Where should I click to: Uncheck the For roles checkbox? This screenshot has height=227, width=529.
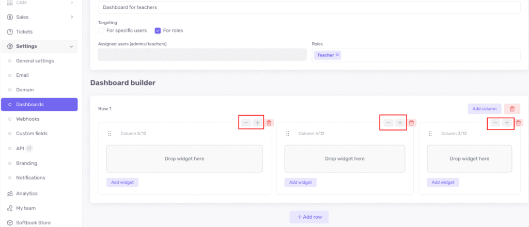tap(158, 30)
